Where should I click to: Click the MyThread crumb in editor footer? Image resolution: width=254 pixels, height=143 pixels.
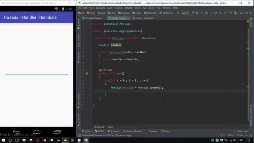tap(99, 127)
